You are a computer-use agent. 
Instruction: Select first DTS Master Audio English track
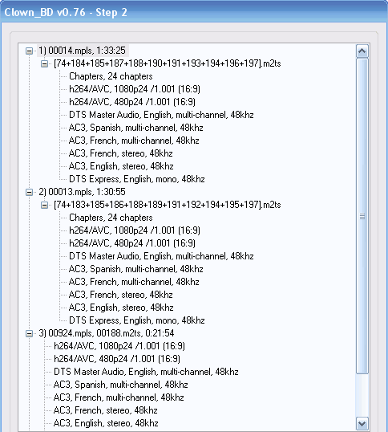161,115
